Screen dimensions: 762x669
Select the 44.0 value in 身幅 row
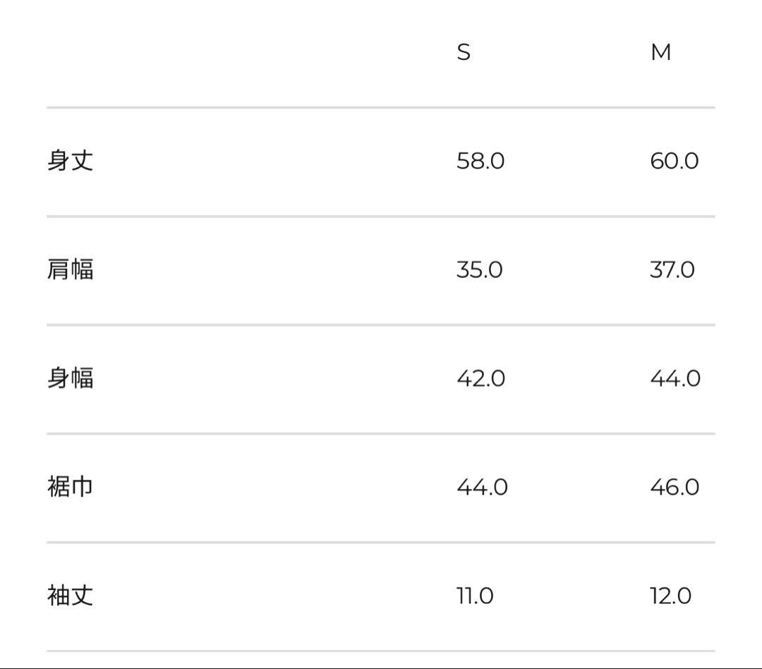tap(675, 378)
